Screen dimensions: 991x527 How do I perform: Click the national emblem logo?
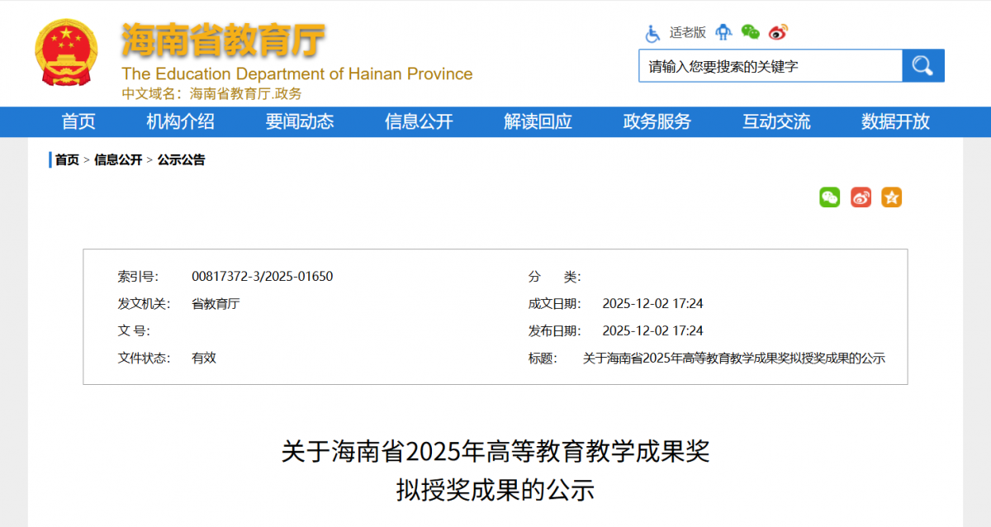tap(66, 53)
